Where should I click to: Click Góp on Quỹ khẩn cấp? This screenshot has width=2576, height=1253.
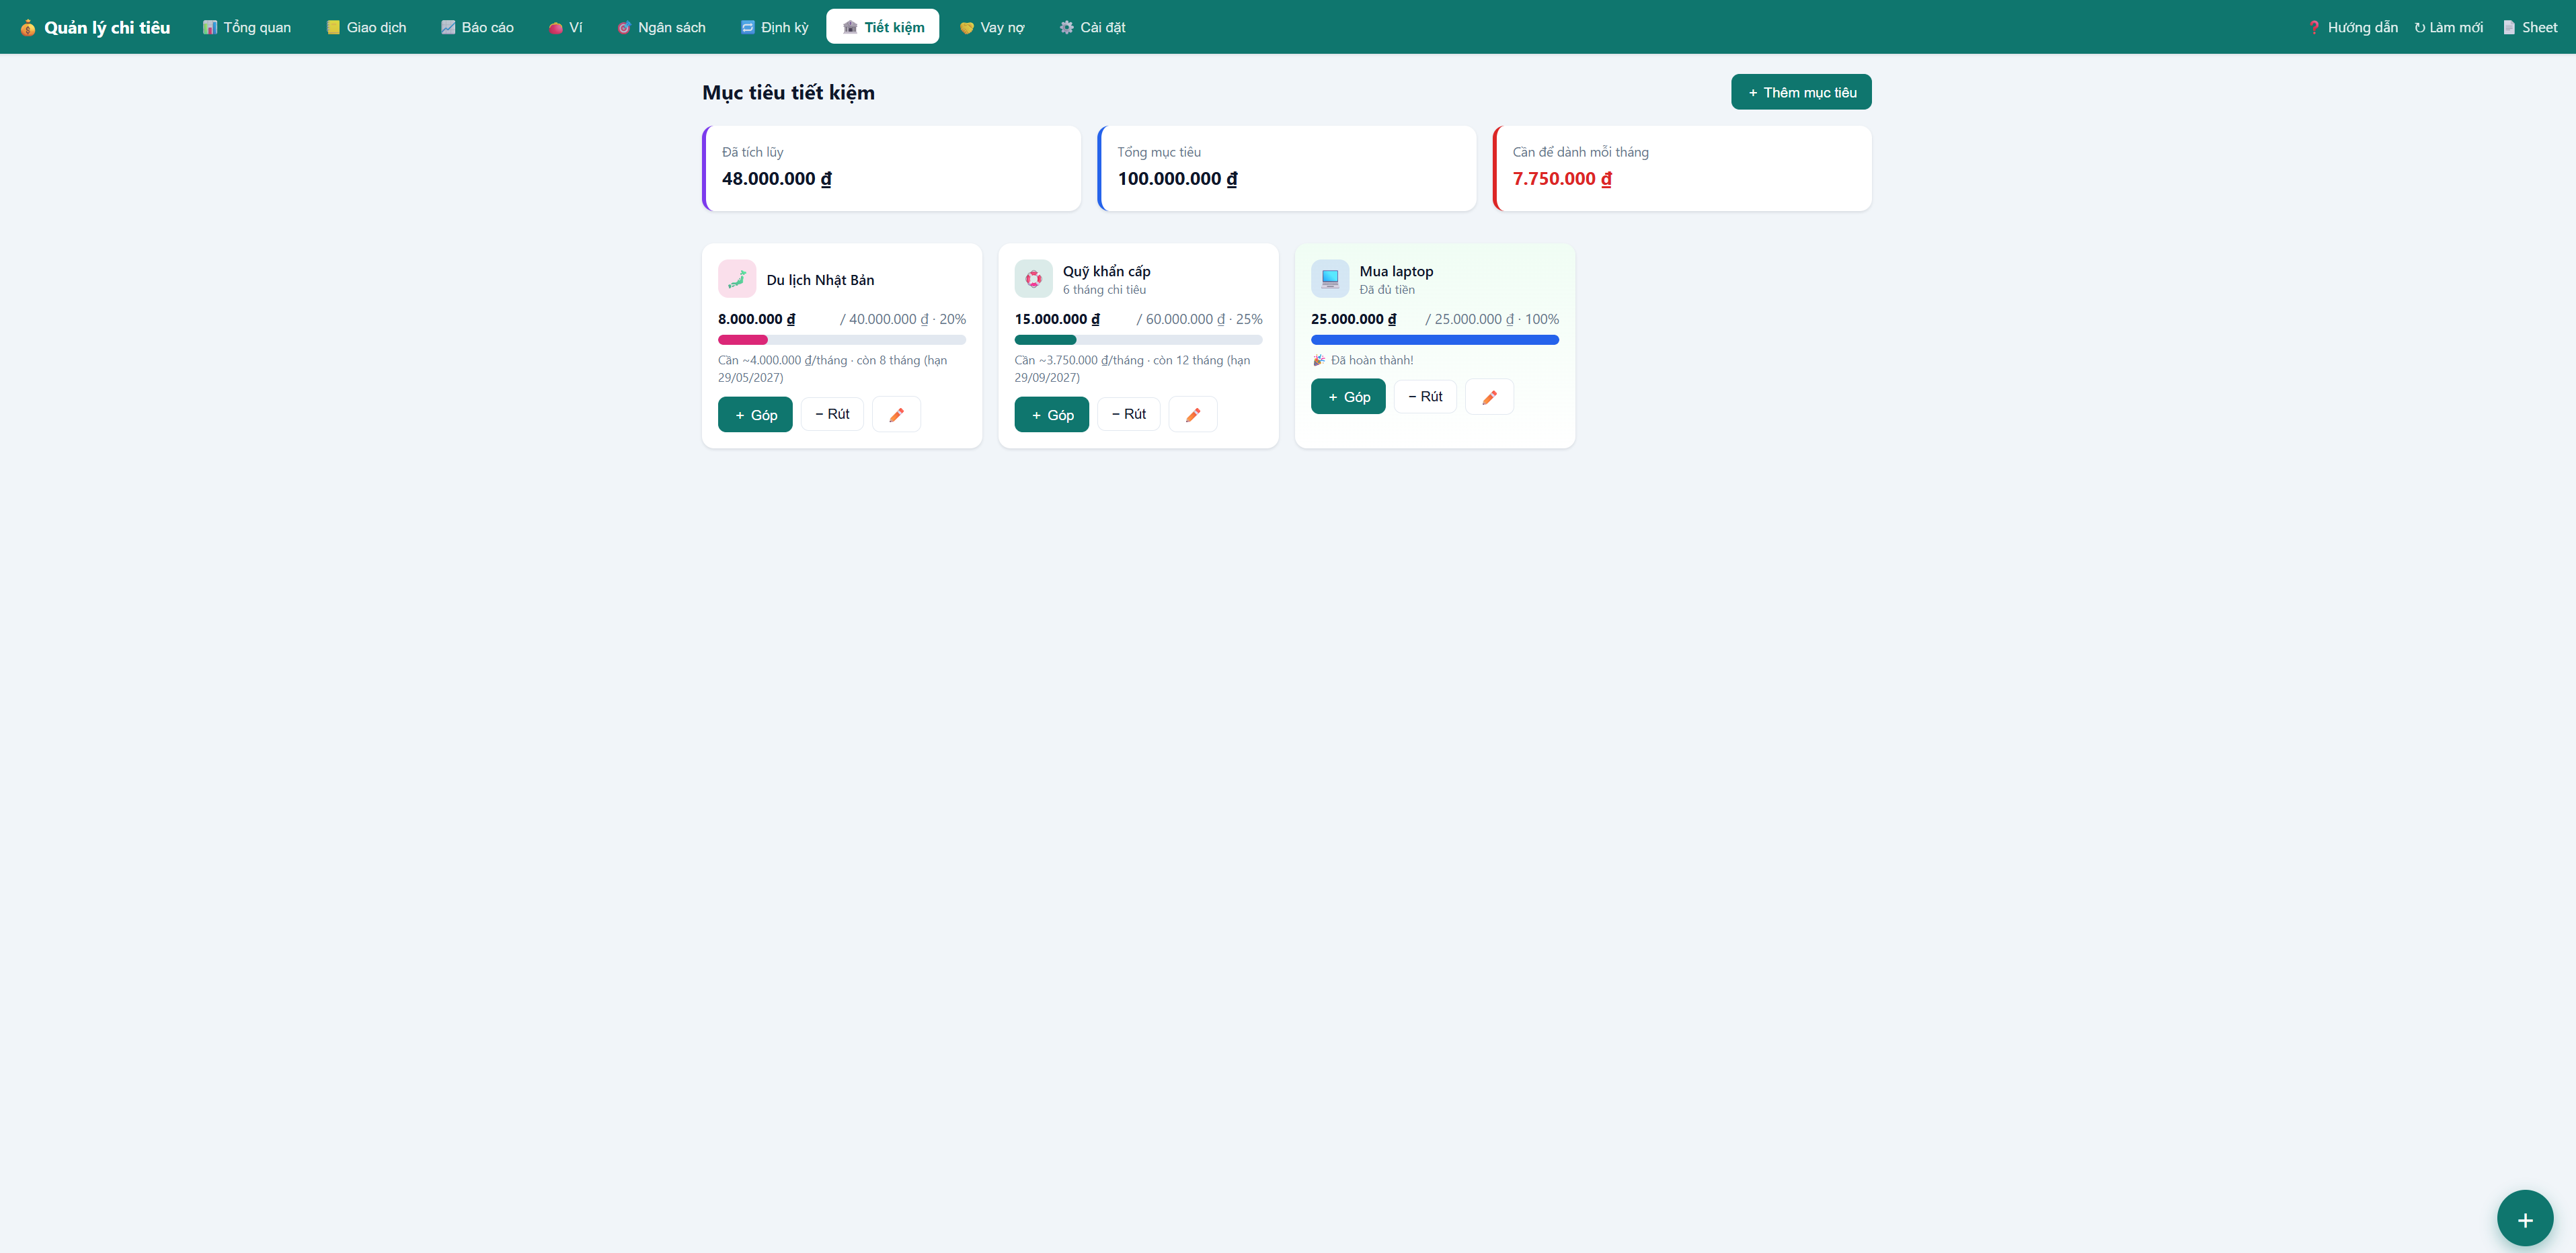pos(1052,414)
